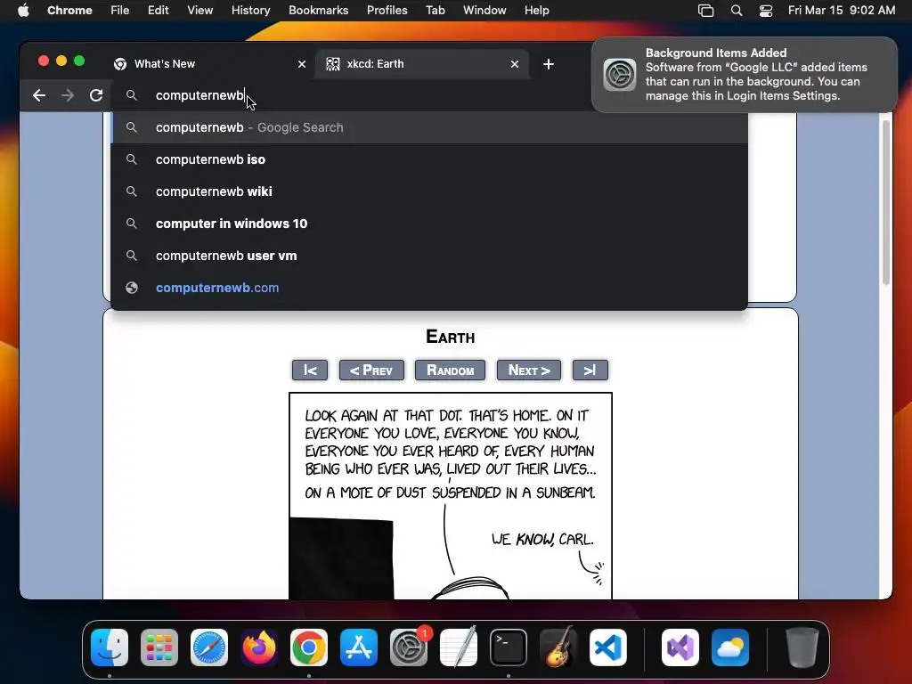Click the Stage Manager icon in menu bar
The height and width of the screenshot is (684, 912).
click(705, 11)
